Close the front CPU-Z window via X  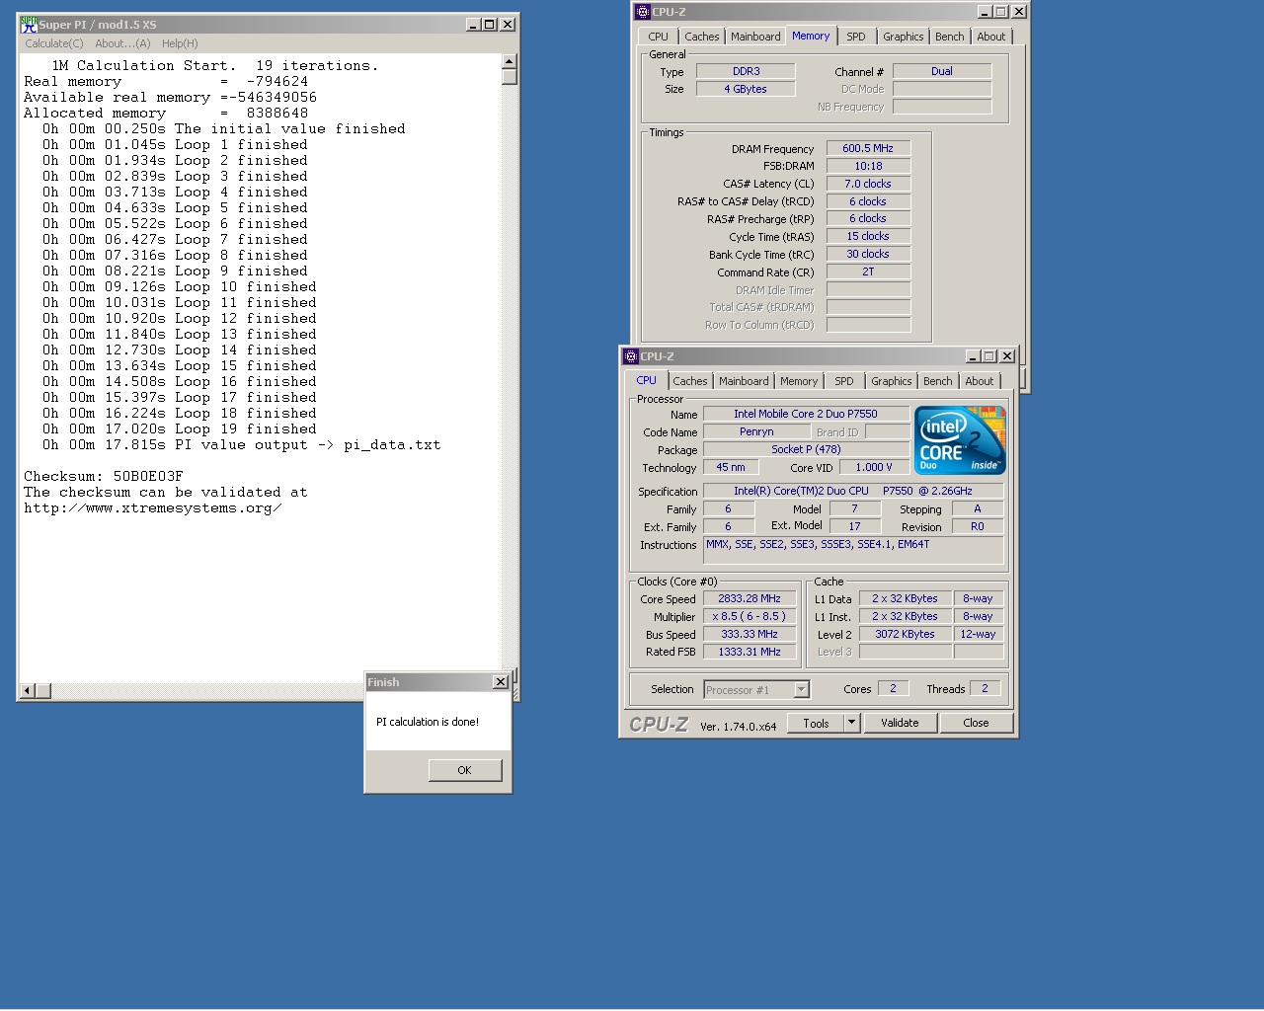(1007, 356)
